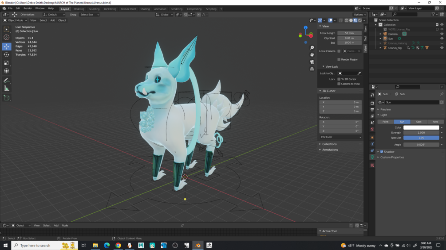The height and width of the screenshot is (250, 446).
Task: Open the Tool properties tab icon
Action: click(x=372, y=95)
